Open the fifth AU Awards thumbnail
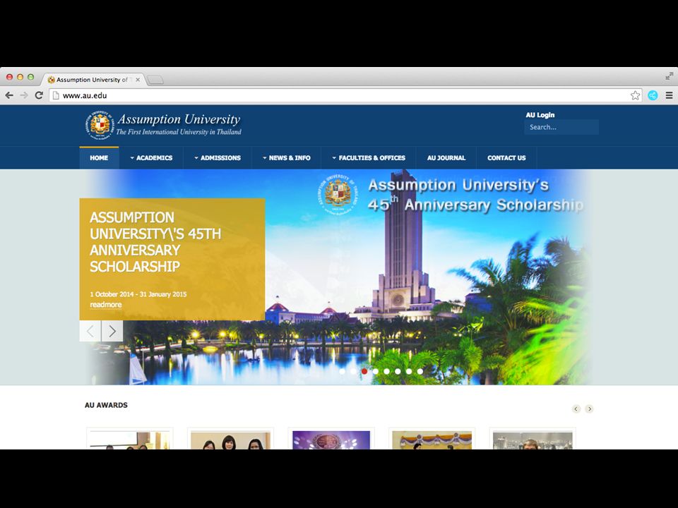 pyautogui.click(x=533, y=440)
